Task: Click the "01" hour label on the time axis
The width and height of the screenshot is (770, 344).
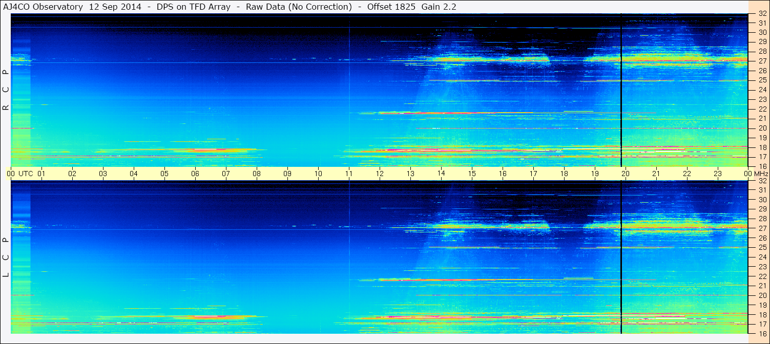Action: [41, 174]
